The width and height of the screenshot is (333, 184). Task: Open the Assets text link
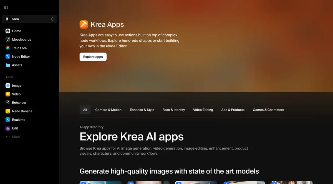17,65
